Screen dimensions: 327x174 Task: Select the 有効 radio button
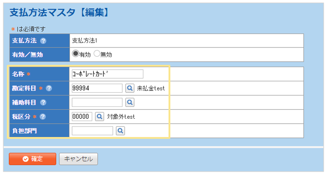[75, 53]
